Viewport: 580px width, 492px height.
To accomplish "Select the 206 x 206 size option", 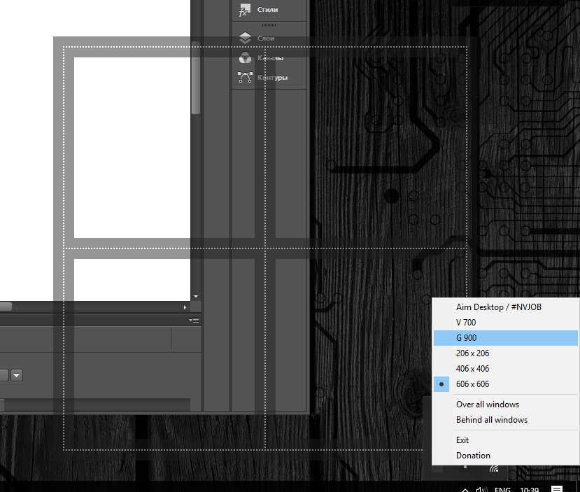I will [x=505, y=353].
